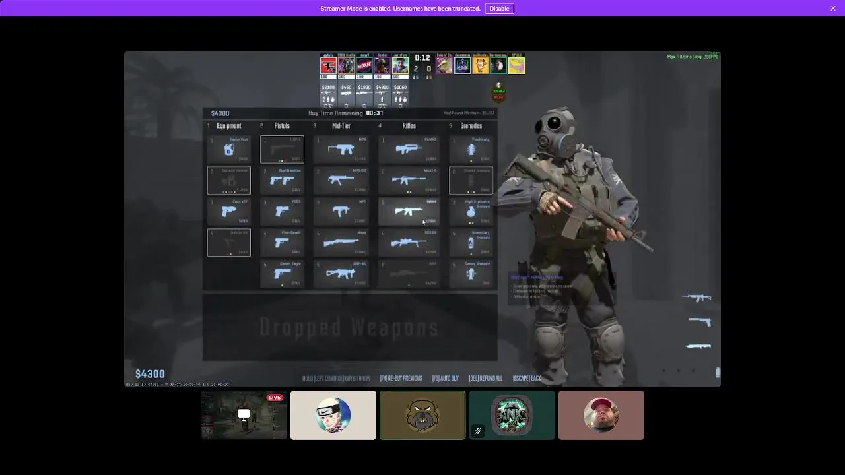Buy the Desert Eagle pistol

click(x=282, y=273)
